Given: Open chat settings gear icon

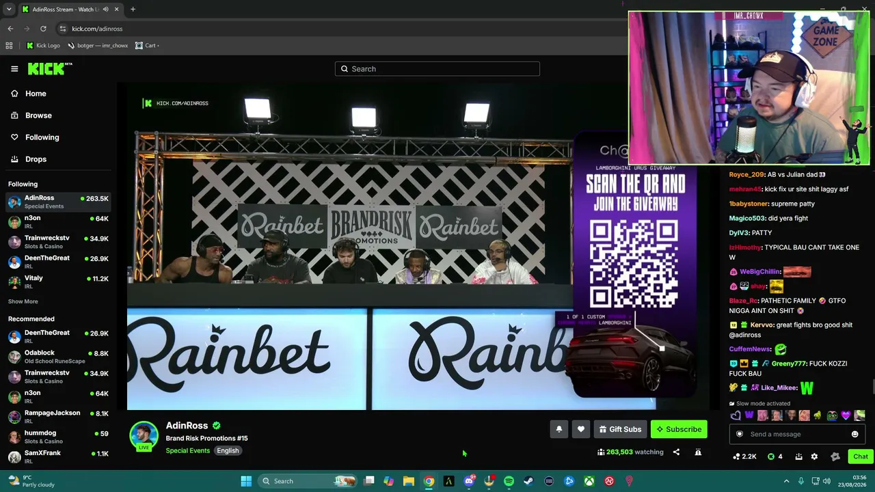Looking at the screenshot, I should (814, 456).
